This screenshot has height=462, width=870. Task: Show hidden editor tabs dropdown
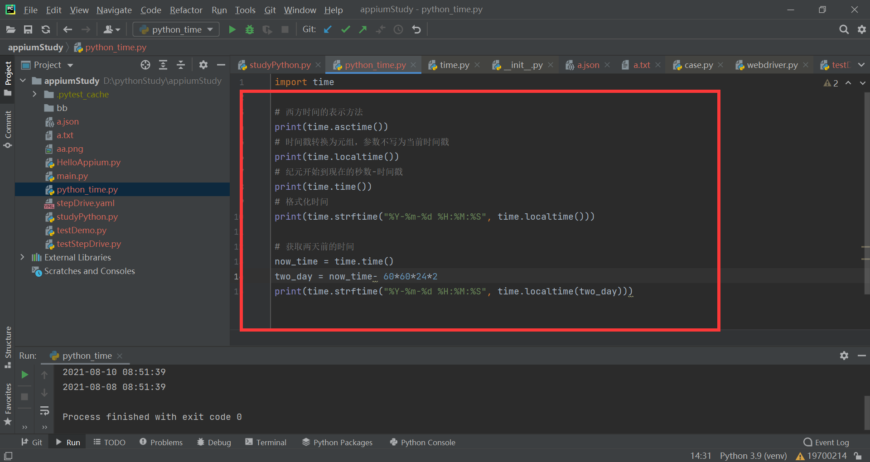tap(861, 65)
